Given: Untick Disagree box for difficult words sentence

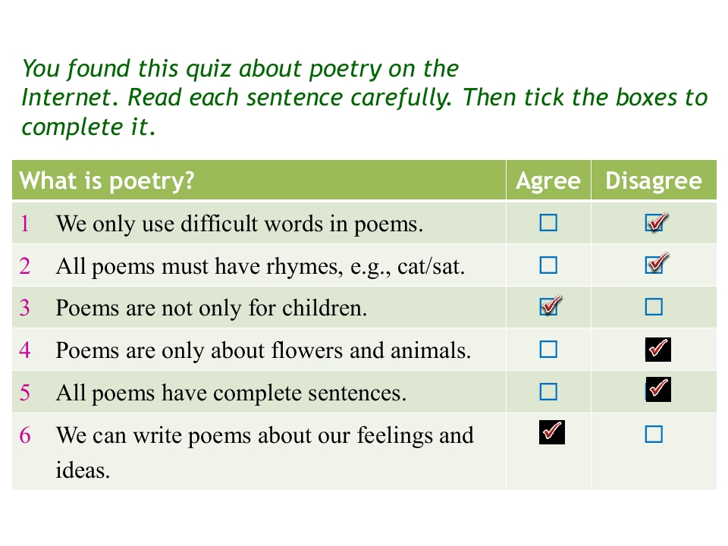Looking at the screenshot, I should click(656, 222).
